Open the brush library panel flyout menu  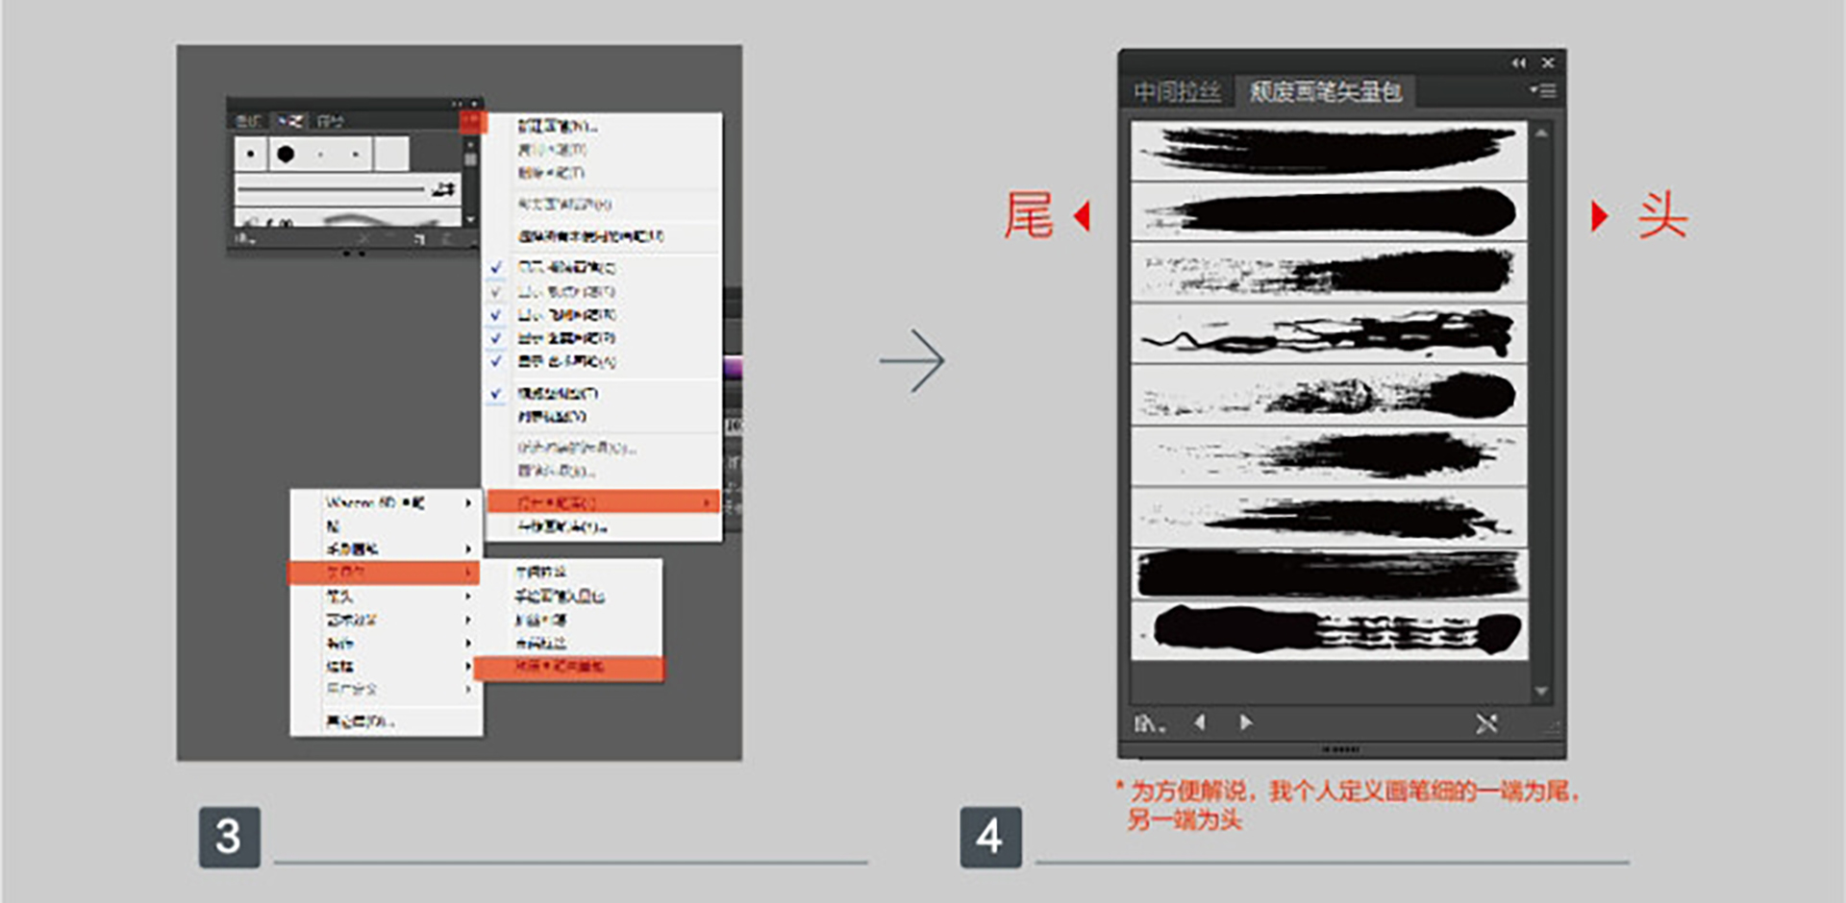click(x=1542, y=91)
